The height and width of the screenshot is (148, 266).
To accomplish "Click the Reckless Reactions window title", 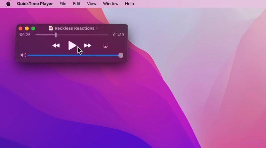I will tap(74, 28).
